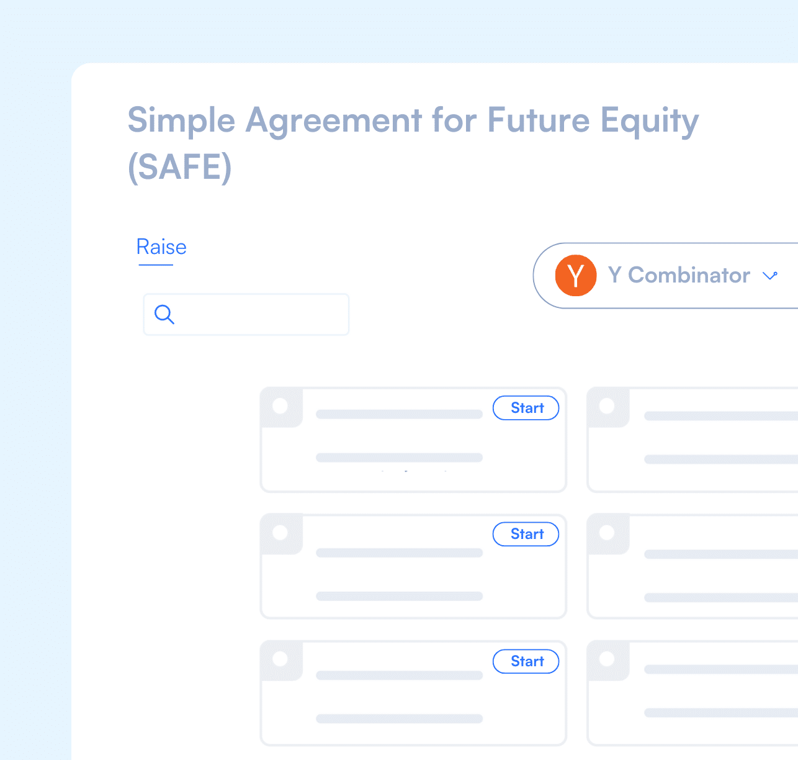798x760 pixels.
Task: Click the thumbnail icon on the second-row left card
Action: click(281, 533)
